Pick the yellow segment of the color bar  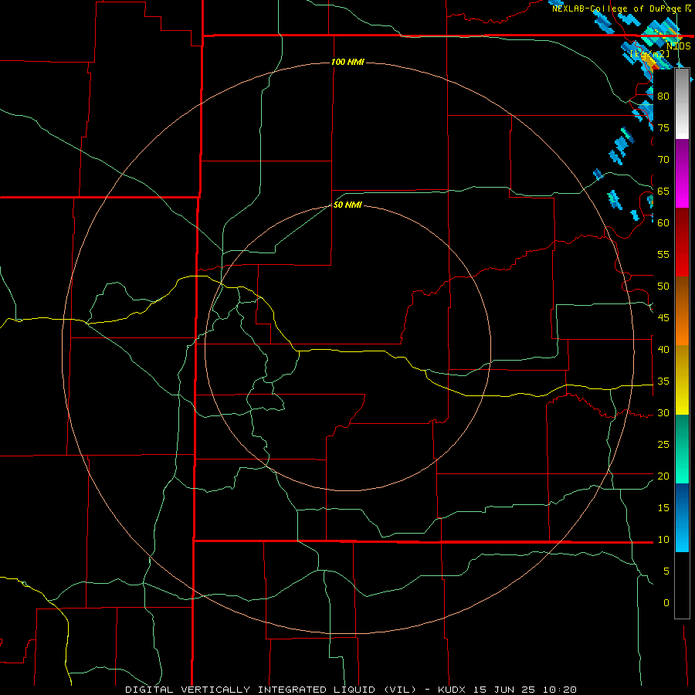(x=682, y=380)
